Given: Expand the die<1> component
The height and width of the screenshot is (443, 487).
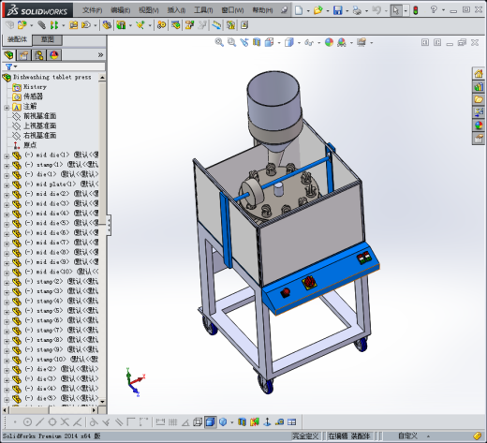Looking at the screenshot, I should [7, 175].
